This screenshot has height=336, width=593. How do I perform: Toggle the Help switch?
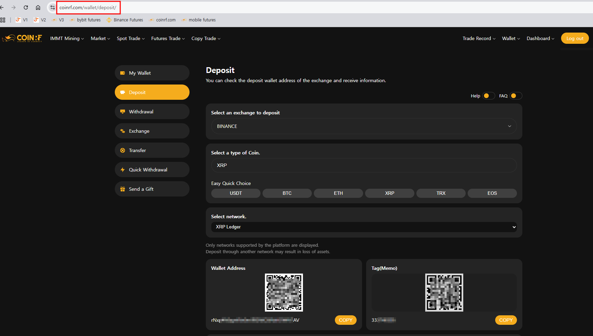click(x=488, y=96)
